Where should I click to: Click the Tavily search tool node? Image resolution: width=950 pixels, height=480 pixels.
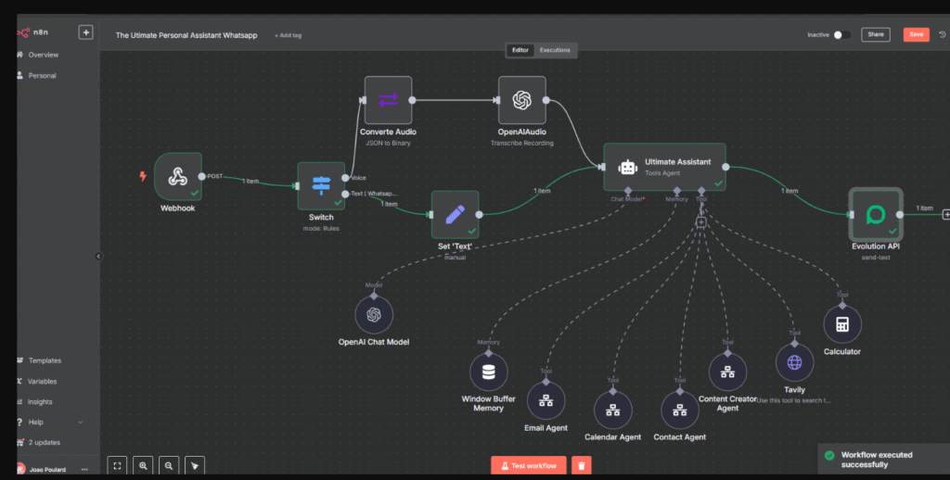pos(794,362)
